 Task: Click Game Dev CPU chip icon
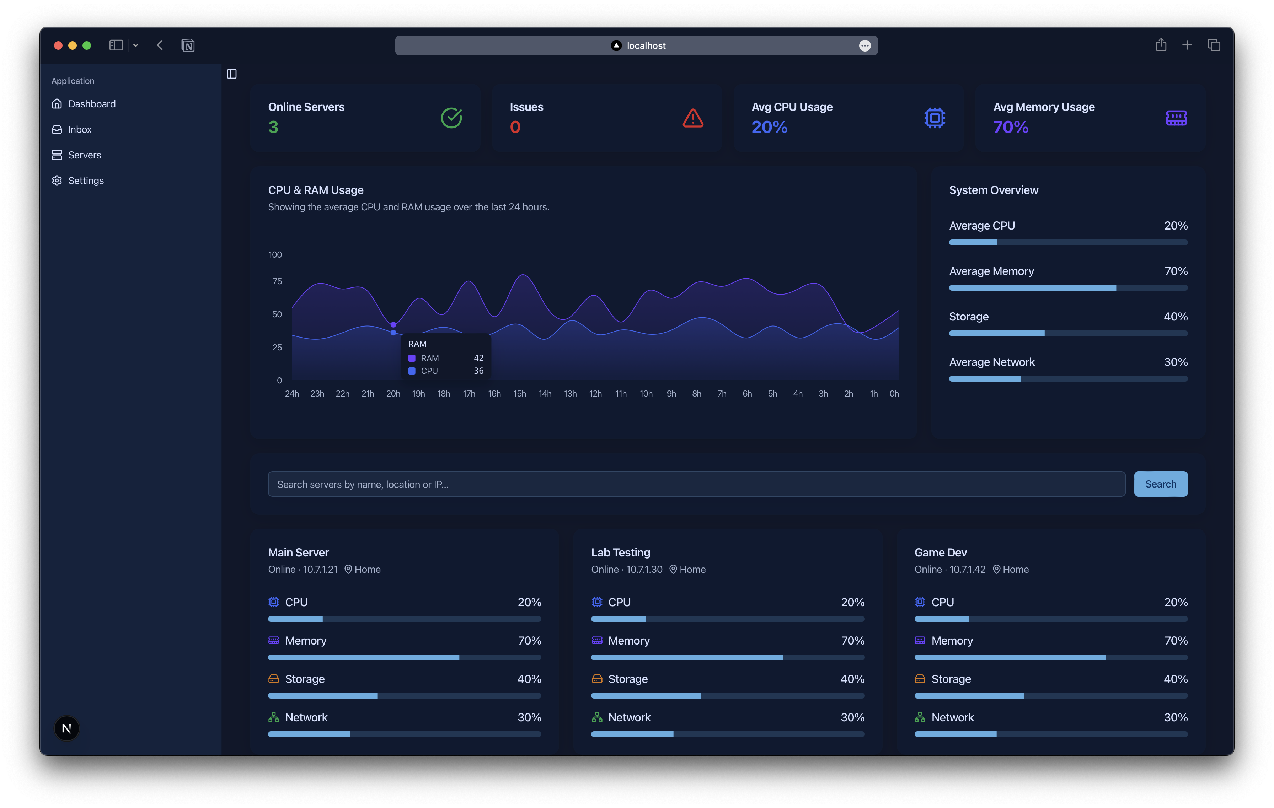click(920, 602)
